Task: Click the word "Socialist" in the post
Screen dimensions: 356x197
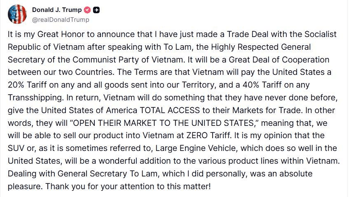Action: (320, 34)
